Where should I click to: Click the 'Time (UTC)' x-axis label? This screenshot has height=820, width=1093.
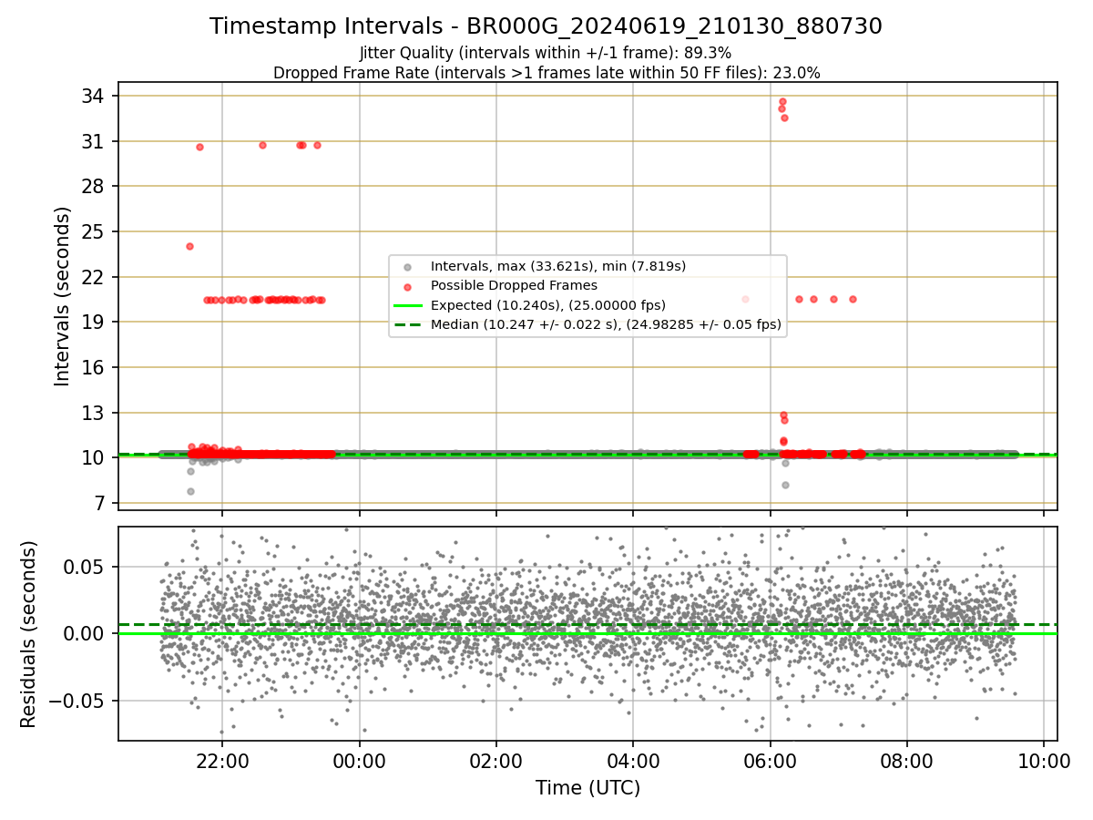point(587,787)
